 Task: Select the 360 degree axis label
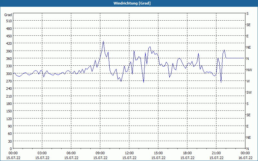click(9, 59)
